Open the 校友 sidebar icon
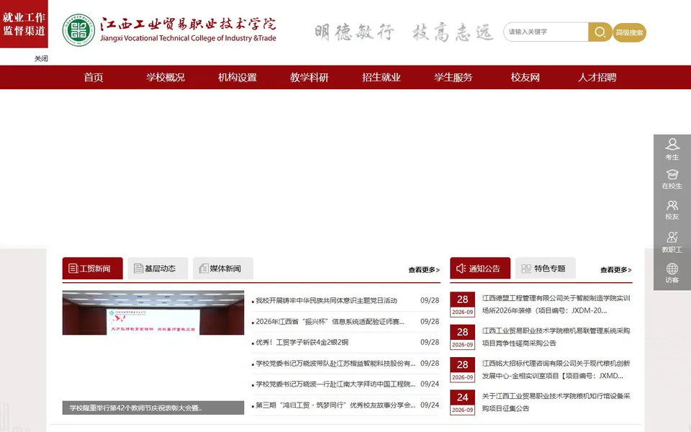This screenshot has width=691, height=432. pos(672,210)
